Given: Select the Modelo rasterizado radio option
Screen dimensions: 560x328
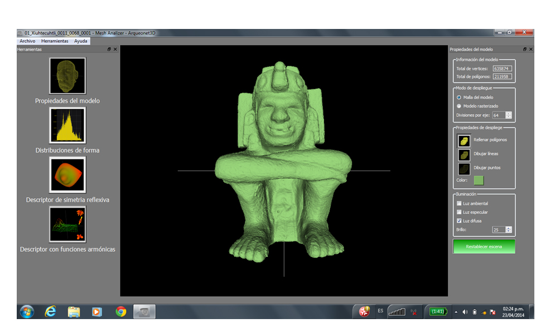Looking at the screenshot, I should [459, 106].
